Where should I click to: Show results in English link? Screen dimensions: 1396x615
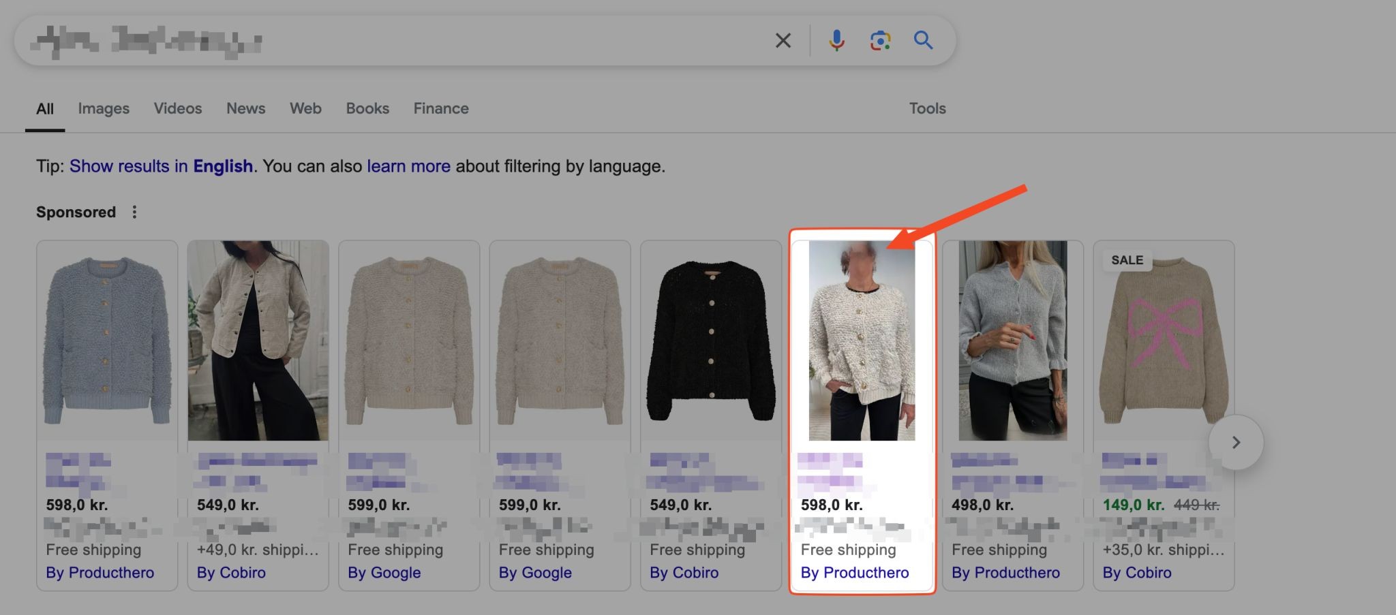[161, 166]
